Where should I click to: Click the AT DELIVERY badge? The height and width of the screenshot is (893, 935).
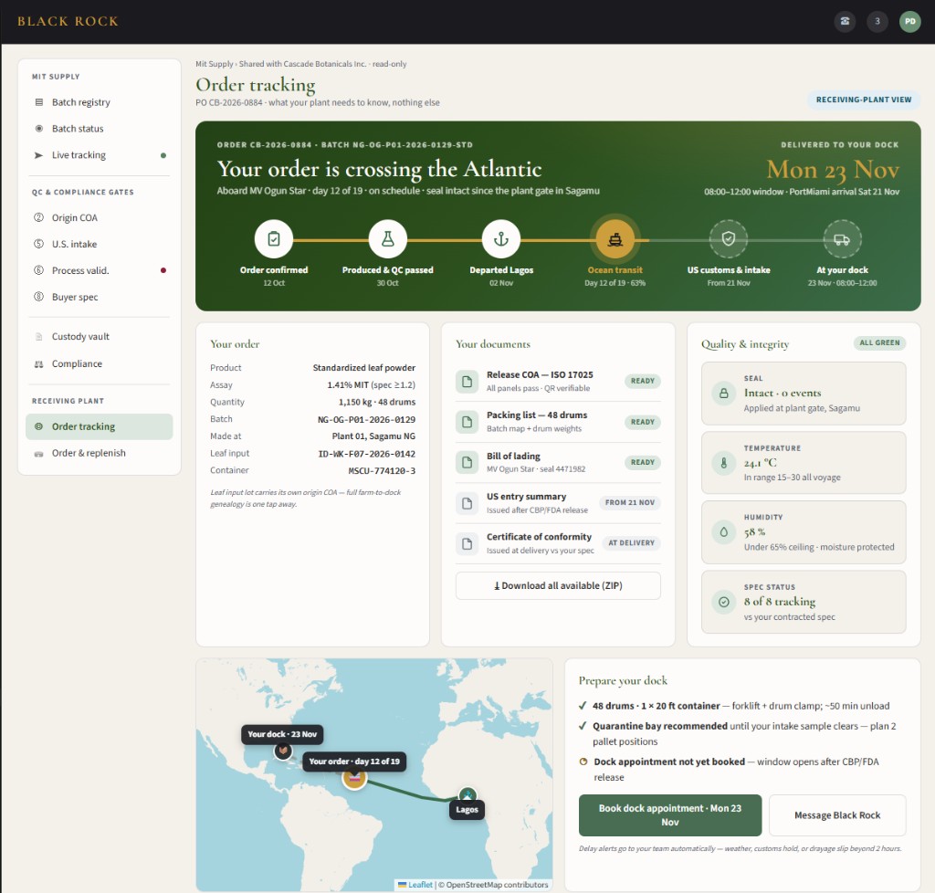[632, 543]
